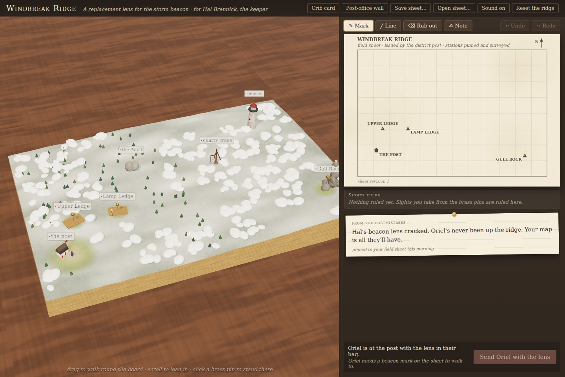Image resolution: width=565 pixels, height=377 pixels.
Task: Click the brass pushpin on the postmistress note
Action: click(x=454, y=214)
